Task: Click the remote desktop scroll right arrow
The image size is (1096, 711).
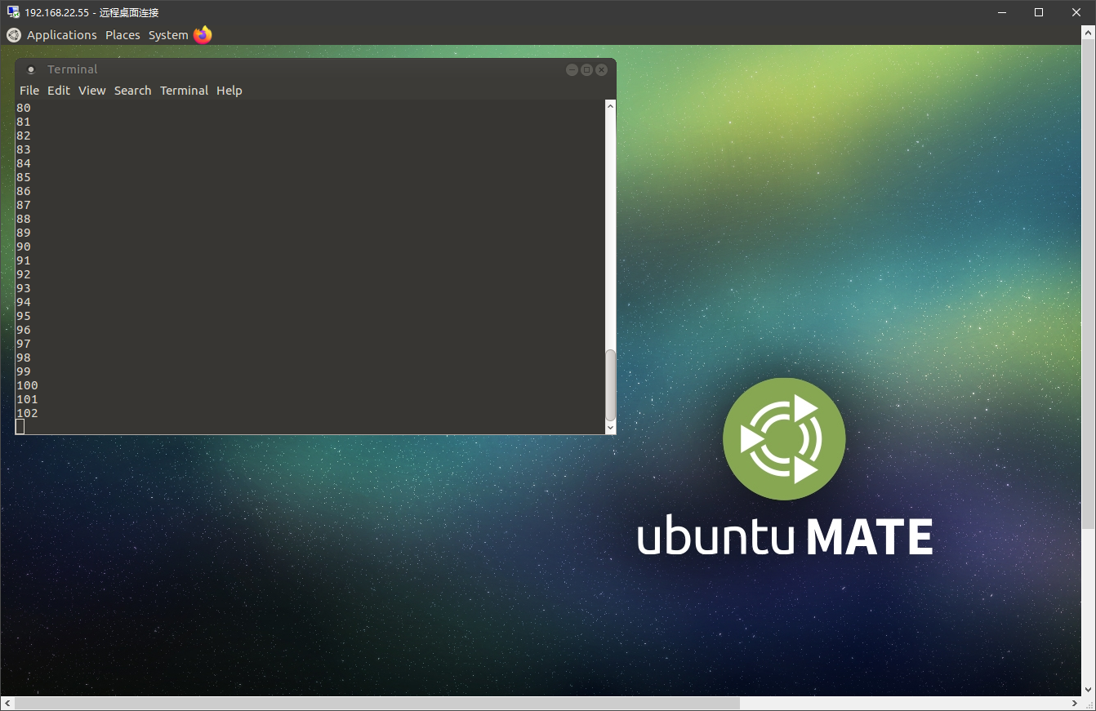Action: pyautogui.click(x=1075, y=703)
